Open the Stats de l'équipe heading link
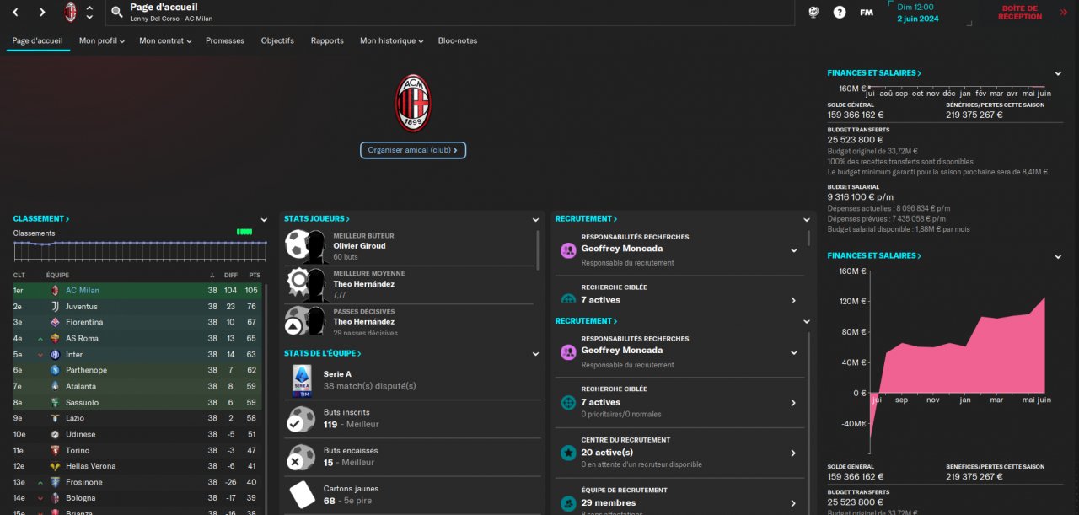This screenshot has height=515, width=1079. point(323,354)
